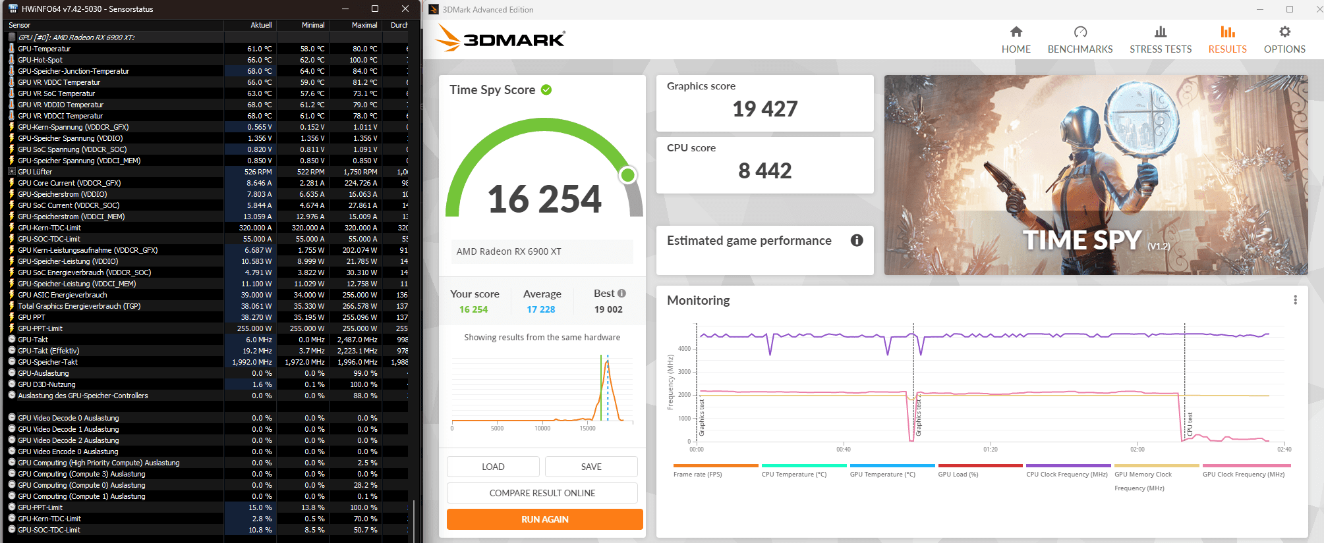
Task: Select the GPU-Hot-Spot sensor row
Action: pyautogui.click(x=208, y=60)
